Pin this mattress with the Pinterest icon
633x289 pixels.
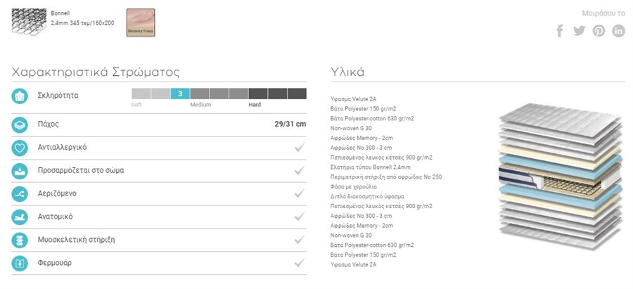tap(599, 31)
